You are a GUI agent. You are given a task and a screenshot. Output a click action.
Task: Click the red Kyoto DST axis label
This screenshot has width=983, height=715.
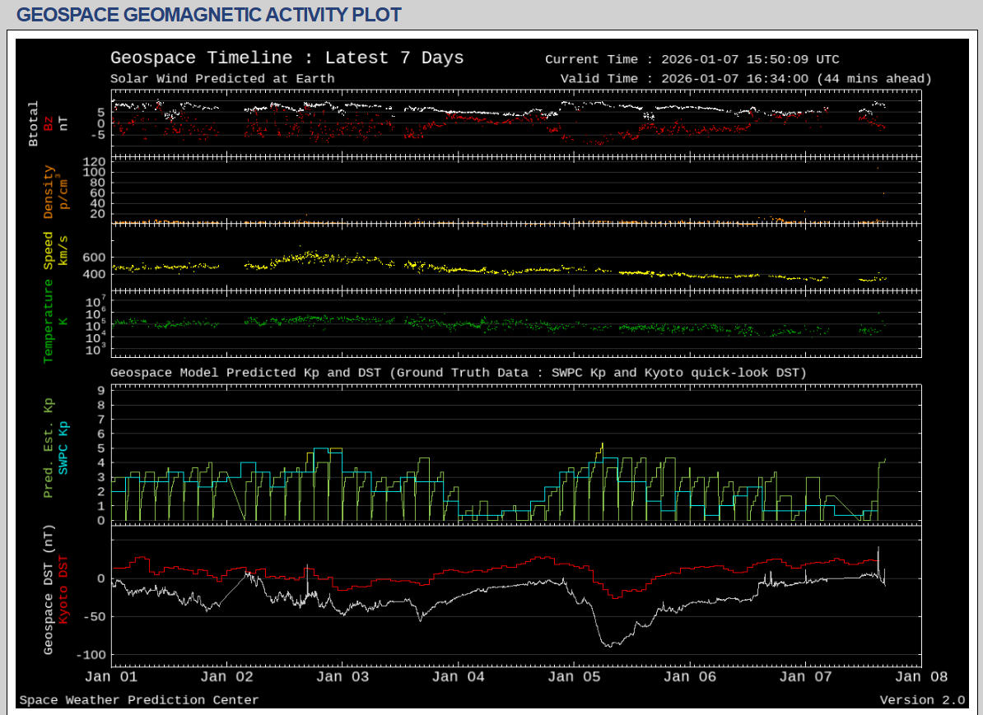point(63,590)
